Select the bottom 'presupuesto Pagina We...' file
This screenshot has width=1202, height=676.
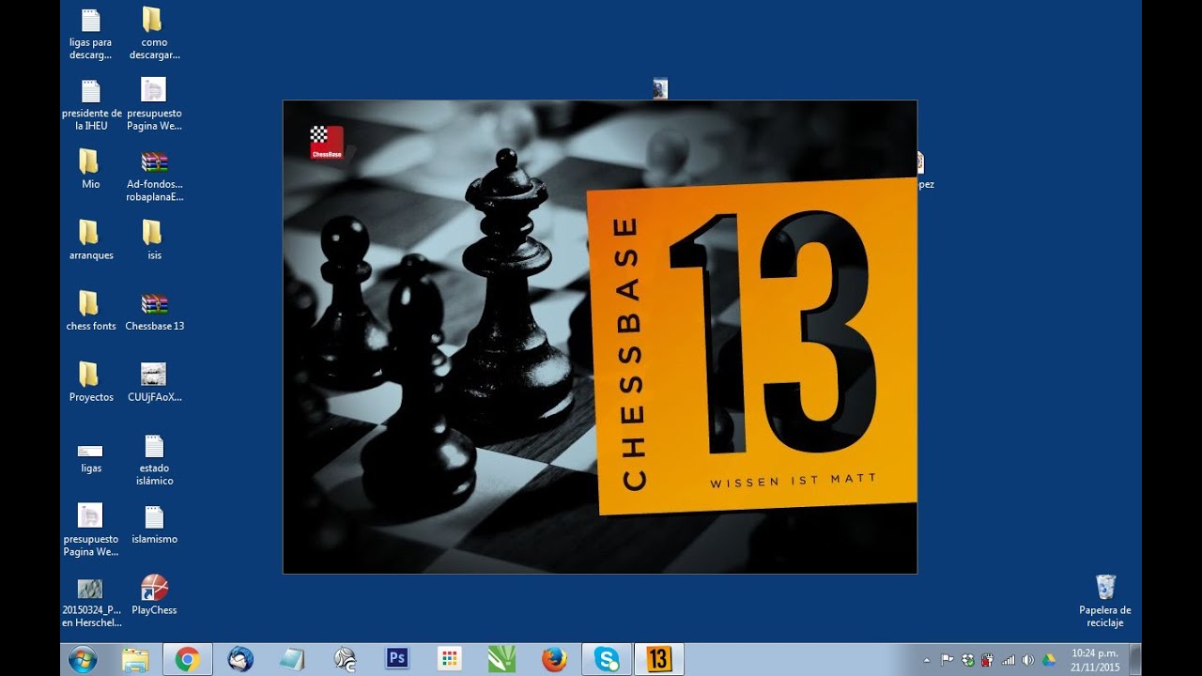[x=90, y=530]
